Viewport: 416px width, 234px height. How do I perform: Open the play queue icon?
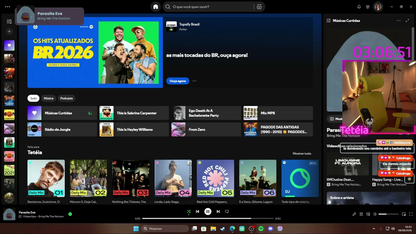coord(361,214)
